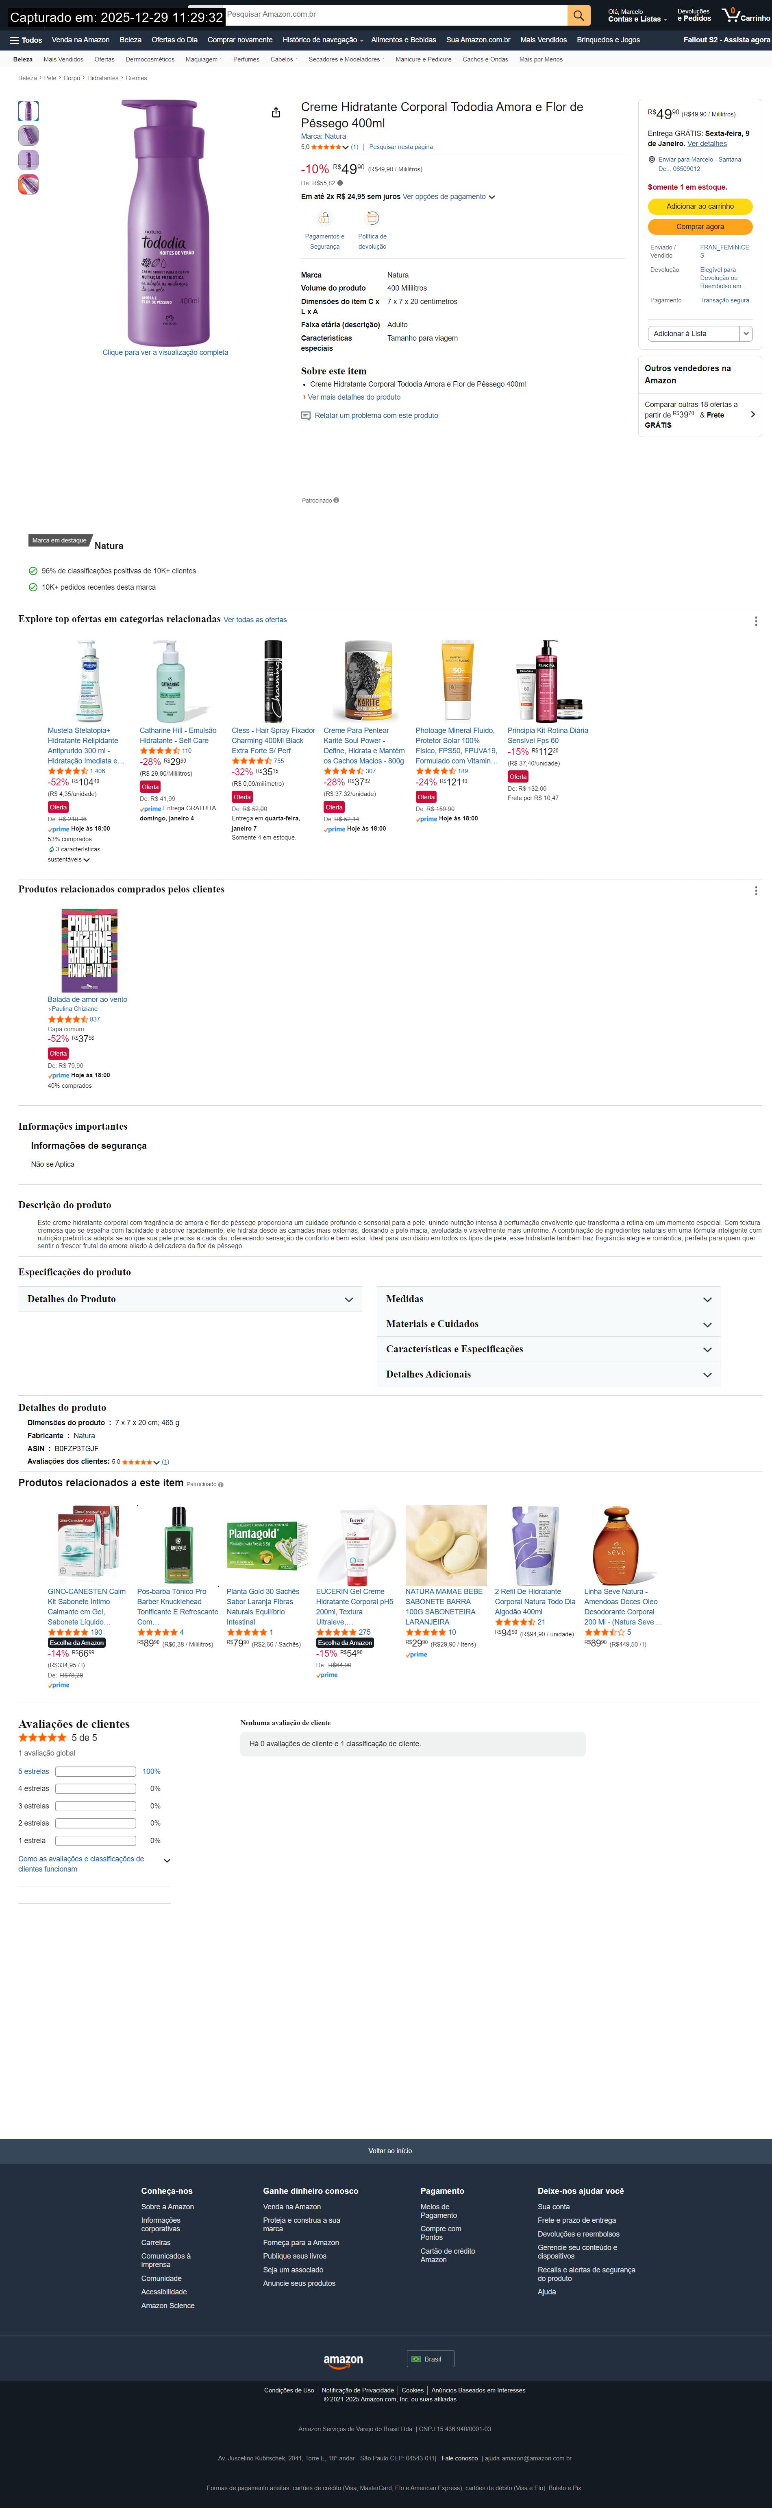
Task: Select the Perfumes tab in Beleza bar
Action: click(246, 59)
